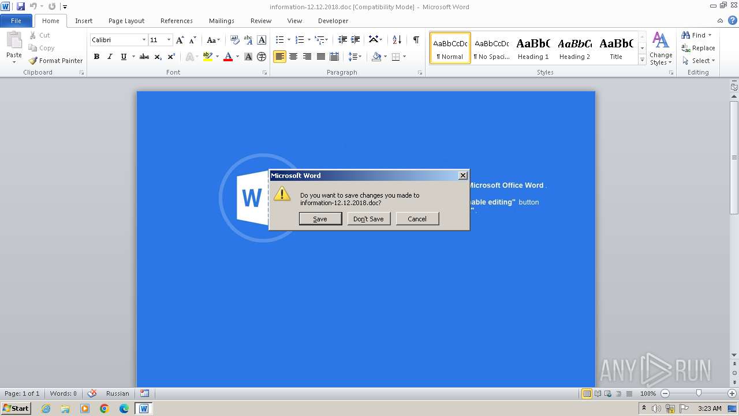Click Increase Indent icon
This screenshot has width=739, height=416.
point(356,40)
